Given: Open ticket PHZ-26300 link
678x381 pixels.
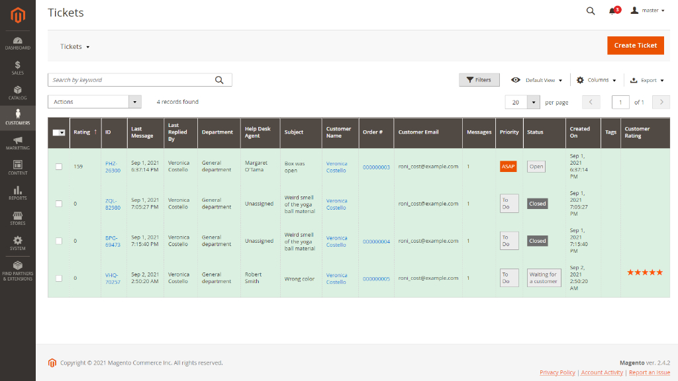Looking at the screenshot, I should 113,167.
